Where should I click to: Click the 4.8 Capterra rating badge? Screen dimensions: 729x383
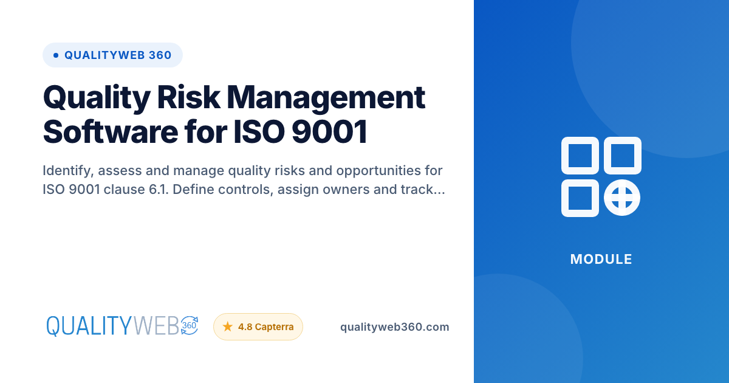(258, 327)
